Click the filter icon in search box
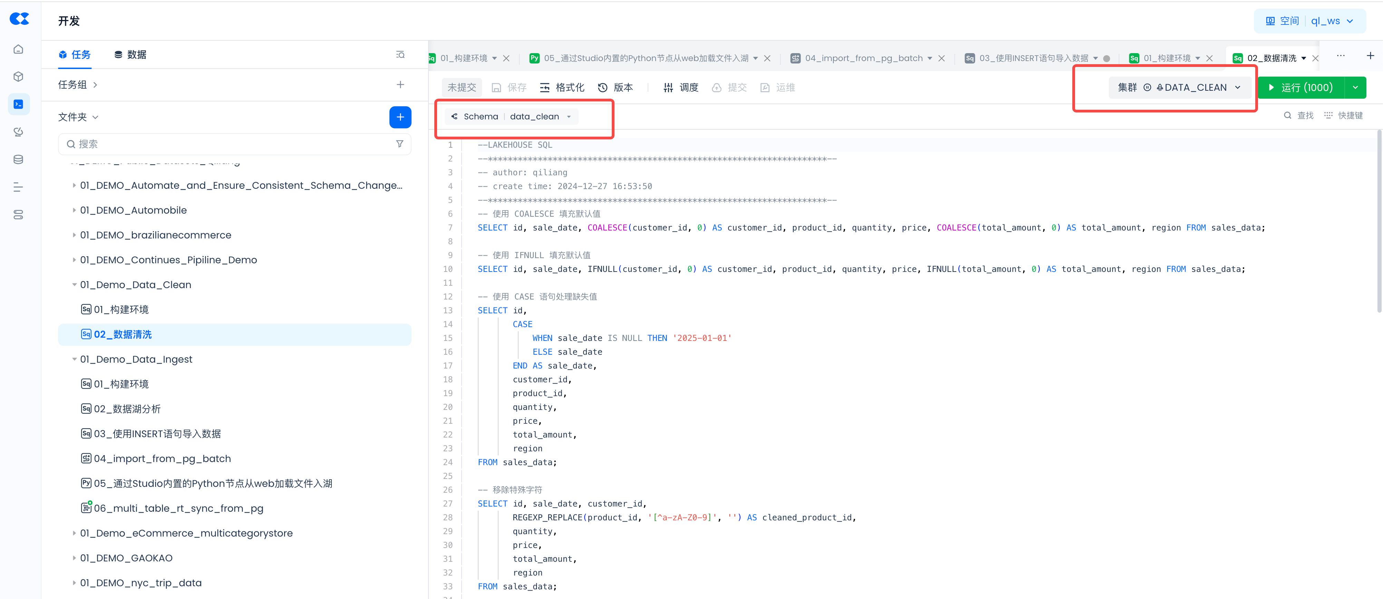Screen dimensions: 1383x599 (399, 144)
